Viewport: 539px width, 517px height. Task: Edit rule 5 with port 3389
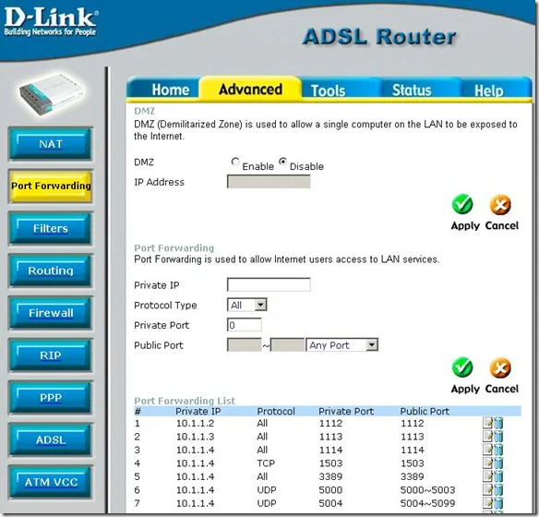[x=488, y=476]
